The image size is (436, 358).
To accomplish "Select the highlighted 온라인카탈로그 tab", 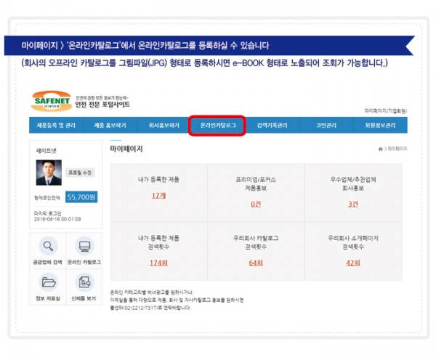I will point(217,125).
